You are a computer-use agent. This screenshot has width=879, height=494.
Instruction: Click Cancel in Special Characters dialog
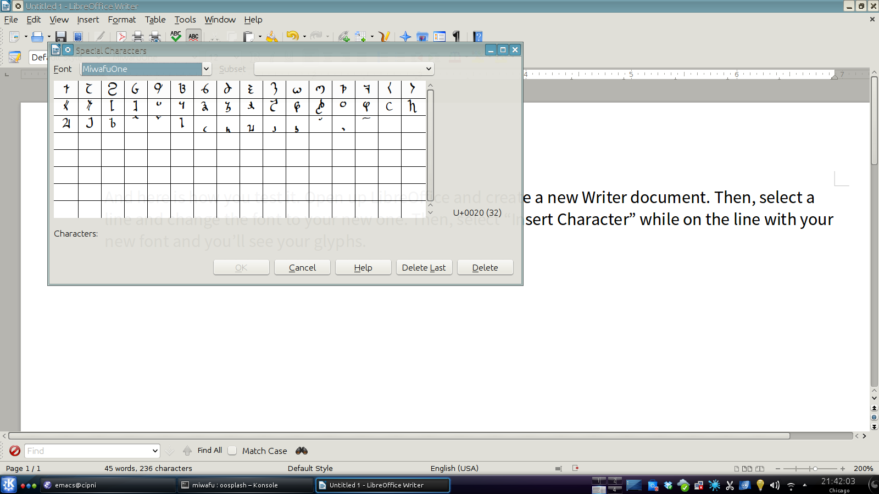click(302, 267)
